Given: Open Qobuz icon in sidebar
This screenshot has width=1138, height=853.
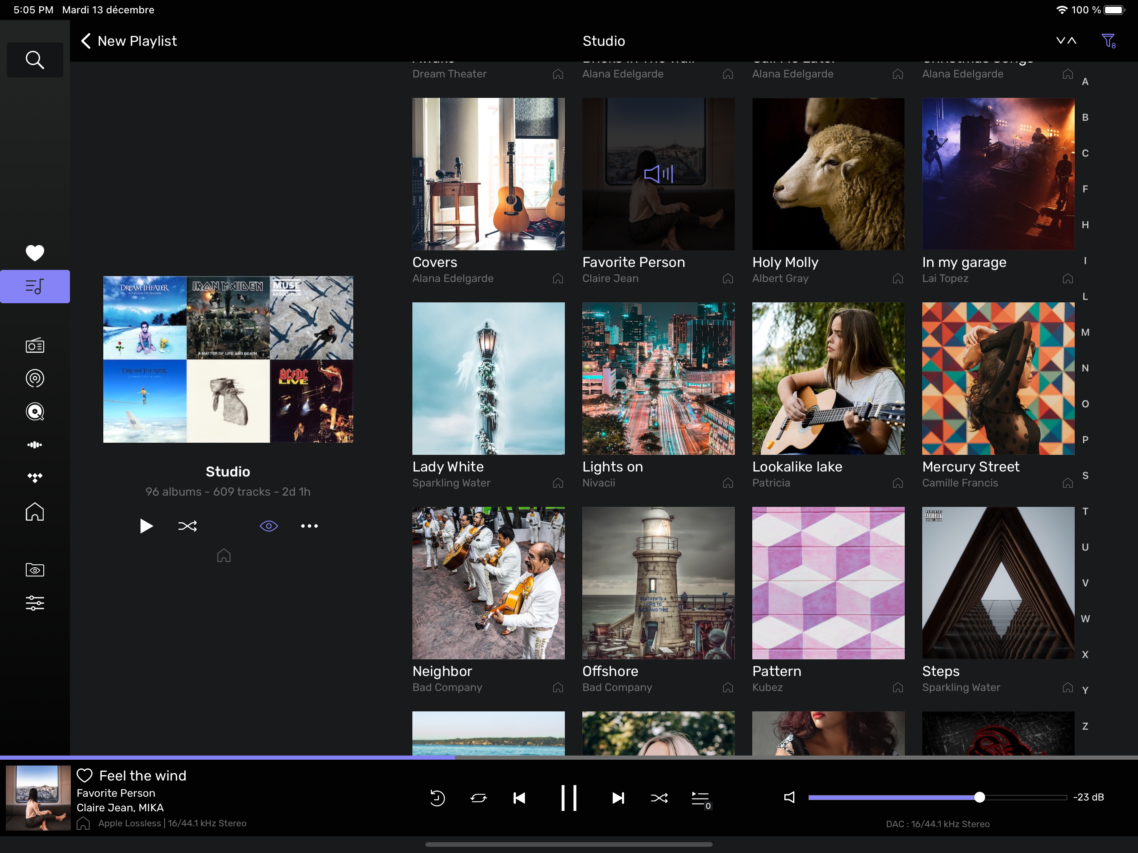Looking at the screenshot, I should pos(35,412).
